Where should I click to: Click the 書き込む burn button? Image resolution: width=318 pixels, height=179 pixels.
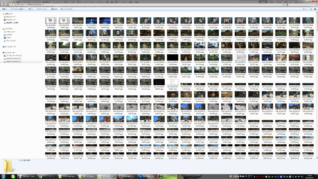(54, 9)
